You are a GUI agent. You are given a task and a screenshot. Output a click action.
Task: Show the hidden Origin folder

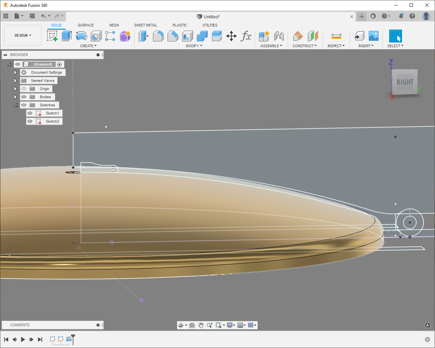tap(24, 89)
